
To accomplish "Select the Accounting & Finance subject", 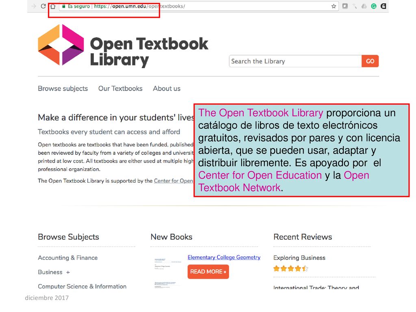I will coord(68,258).
